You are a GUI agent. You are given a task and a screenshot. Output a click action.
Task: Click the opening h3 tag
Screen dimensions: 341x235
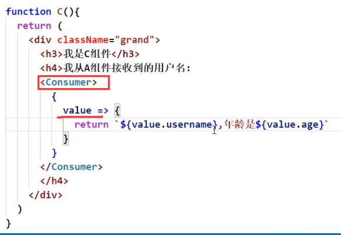tap(52, 54)
